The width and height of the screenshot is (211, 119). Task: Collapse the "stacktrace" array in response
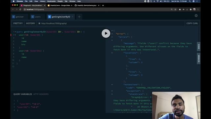click(x=112, y=94)
